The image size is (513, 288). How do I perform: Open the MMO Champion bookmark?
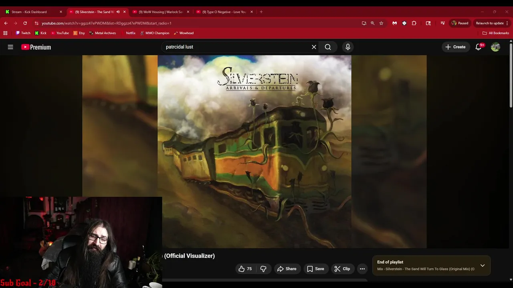[x=155, y=33]
